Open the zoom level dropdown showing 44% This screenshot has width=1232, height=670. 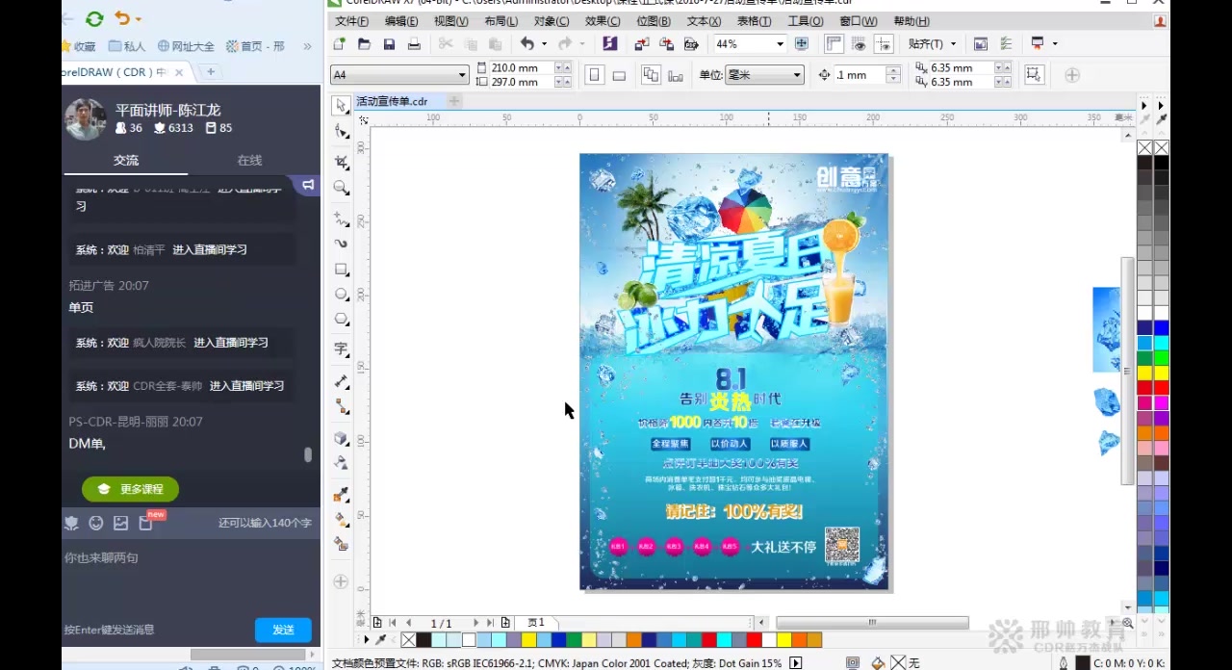[782, 43]
